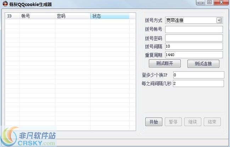The height and width of the screenshot is (147, 230).
Task: Click the 拨号密码 label
Action: tap(153, 38)
